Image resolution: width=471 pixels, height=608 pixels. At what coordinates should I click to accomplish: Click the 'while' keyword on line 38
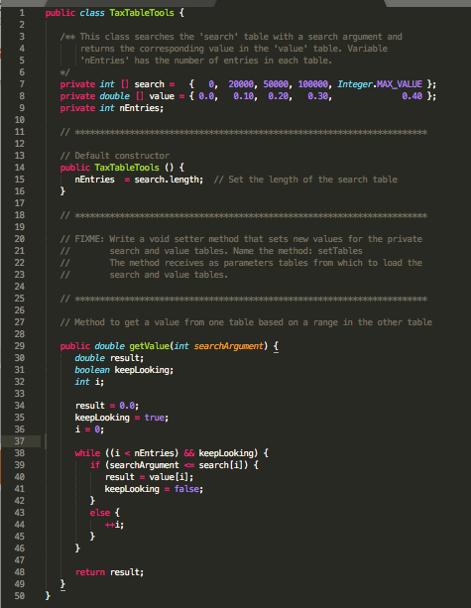(87, 453)
